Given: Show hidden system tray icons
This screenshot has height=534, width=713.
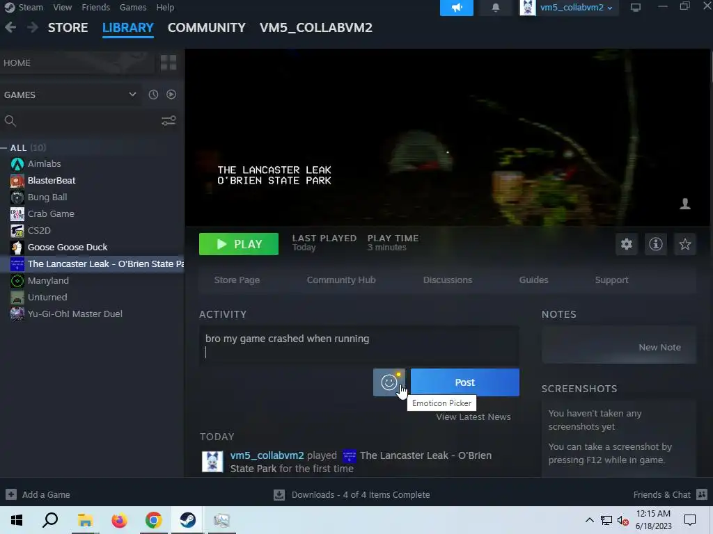Looking at the screenshot, I should tap(589, 520).
